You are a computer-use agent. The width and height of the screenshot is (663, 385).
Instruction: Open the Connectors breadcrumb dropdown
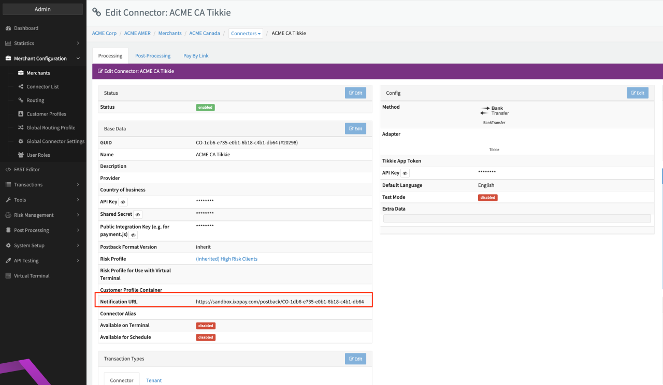[x=246, y=34]
